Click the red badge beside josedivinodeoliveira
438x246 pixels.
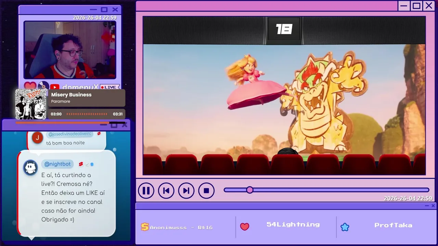click(x=99, y=134)
